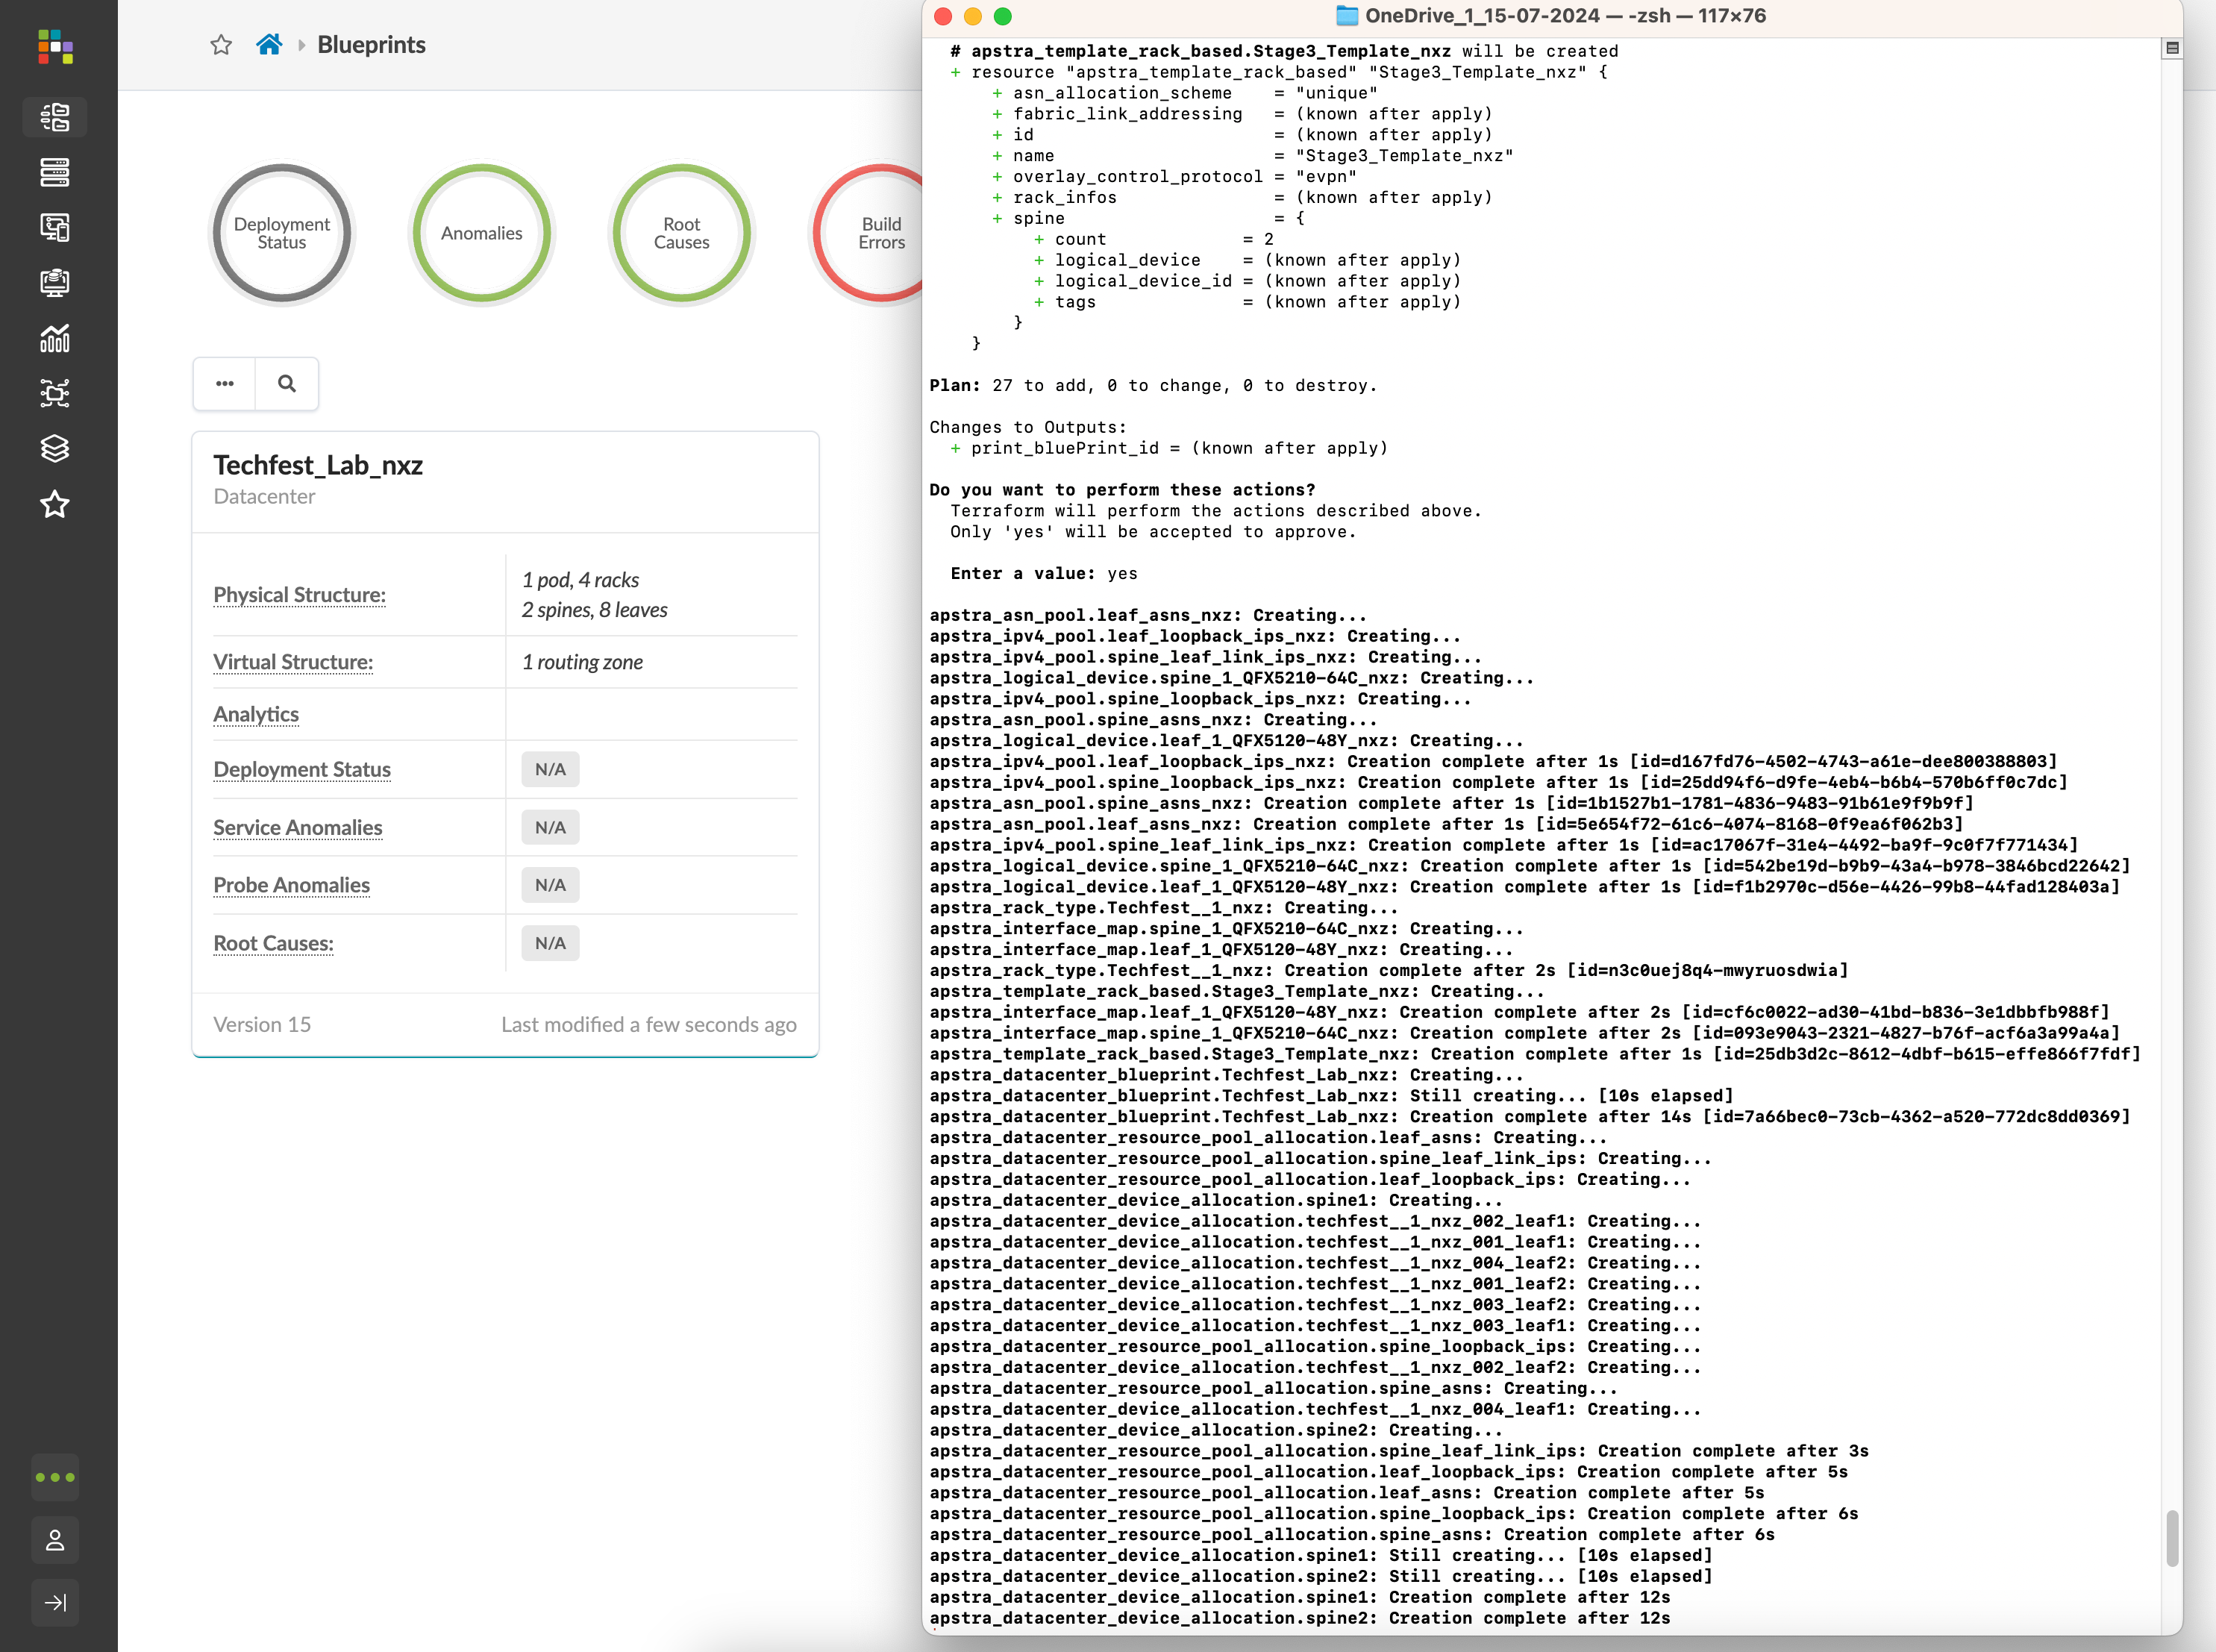Open the Resources sidebar icon

[55, 283]
